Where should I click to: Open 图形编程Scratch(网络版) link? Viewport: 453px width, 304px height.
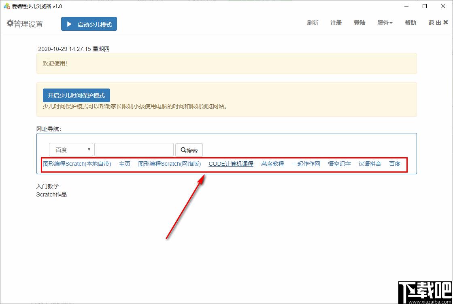click(x=169, y=164)
